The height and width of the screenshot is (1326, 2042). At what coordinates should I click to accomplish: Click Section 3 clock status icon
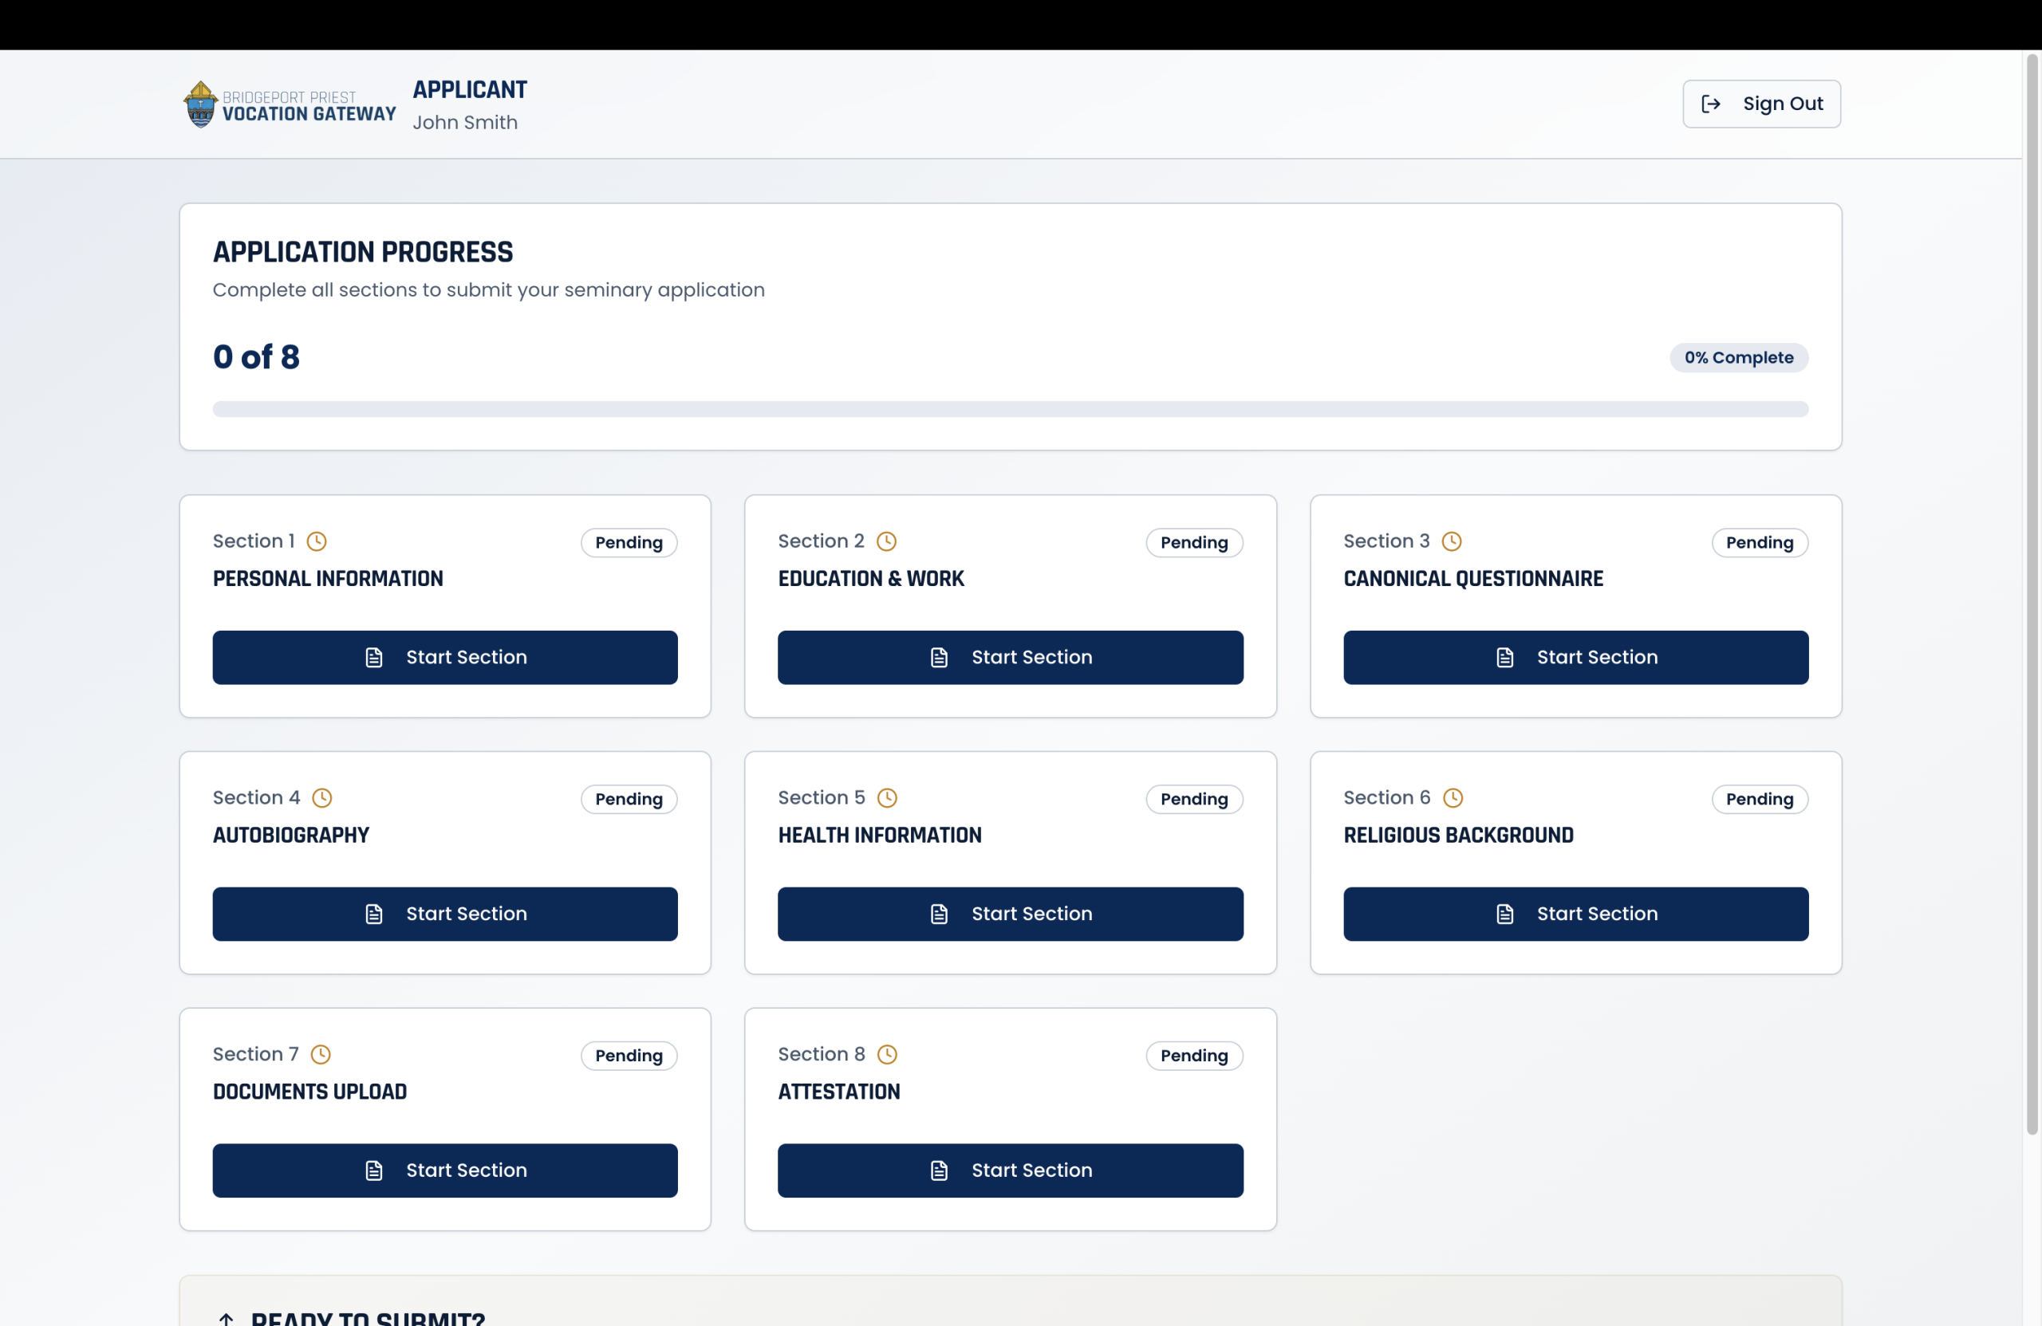tap(1451, 541)
